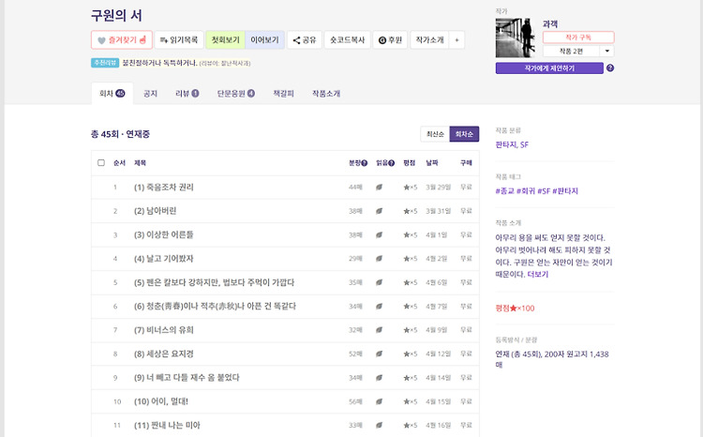Screen dimensions: 703x437
Task: Open the 작가소개 author intro button
Action: click(x=429, y=40)
